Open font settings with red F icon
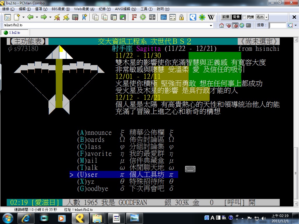Screen dimensions: 299x224 coord(134,17)
